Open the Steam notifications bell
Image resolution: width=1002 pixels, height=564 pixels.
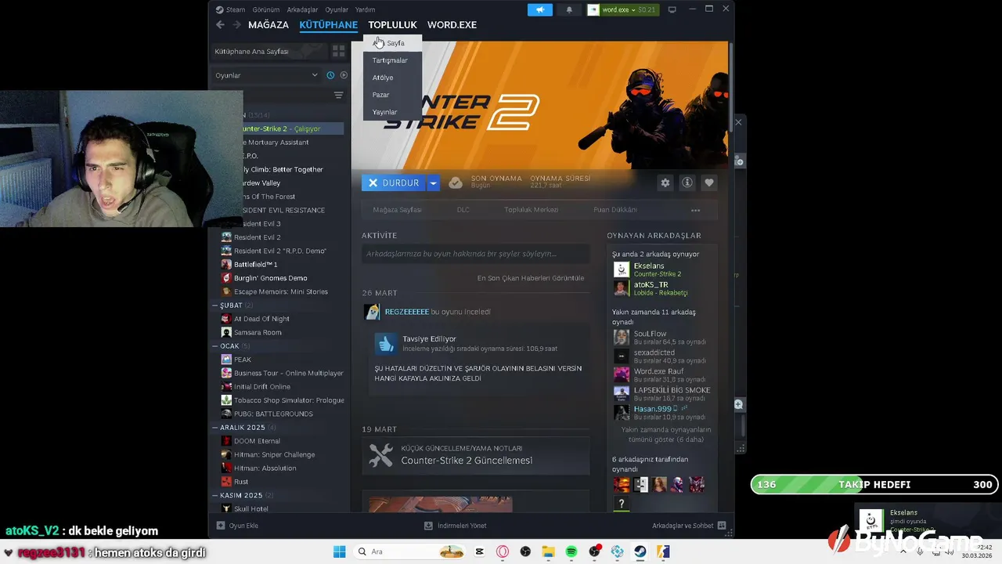tap(569, 9)
